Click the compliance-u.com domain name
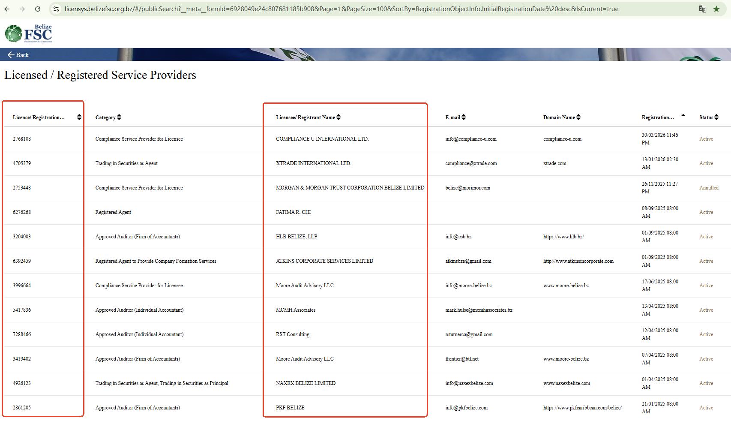Image resolution: width=731 pixels, height=421 pixels. click(562, 139)
